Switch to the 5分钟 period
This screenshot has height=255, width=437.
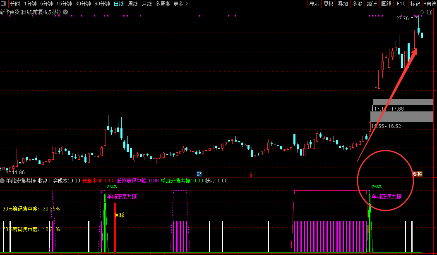[46, 4]
